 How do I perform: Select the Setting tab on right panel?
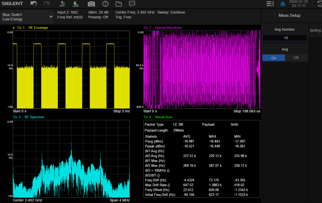click(x=315, y=30)
